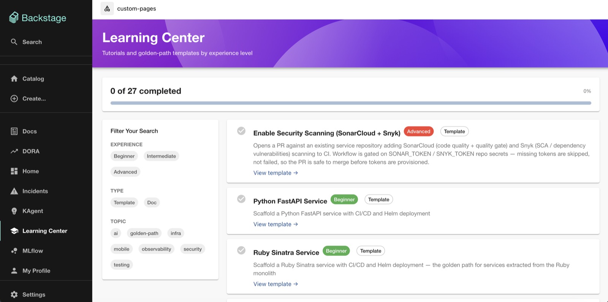Toggle the security topic filter chip
The image size is (608, 302).
193,249
